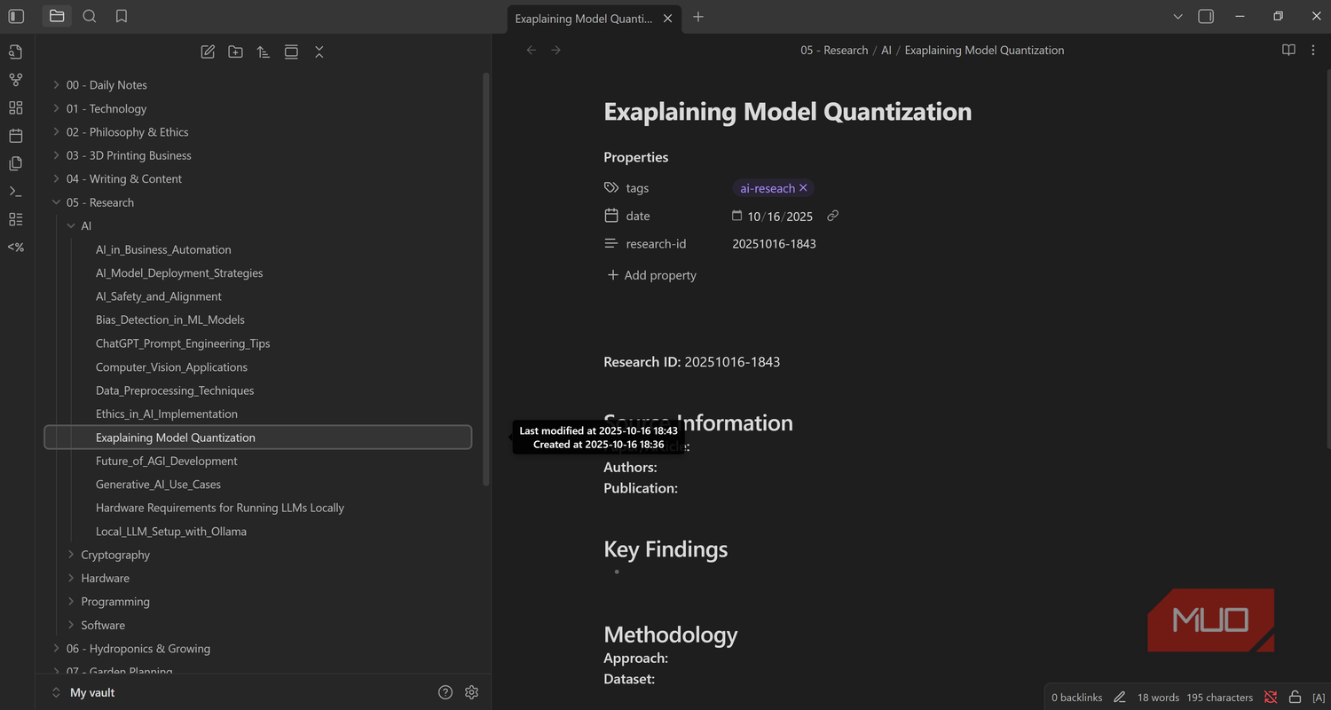Open Local_LLM_Setup_with_Ollama note
1331x710 pixels.
(171, 532)
